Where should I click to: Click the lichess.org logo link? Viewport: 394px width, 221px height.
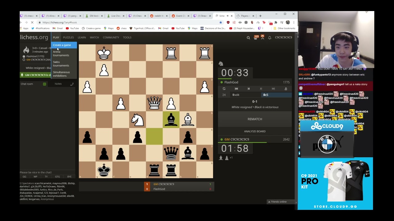(x=34, y=37)
